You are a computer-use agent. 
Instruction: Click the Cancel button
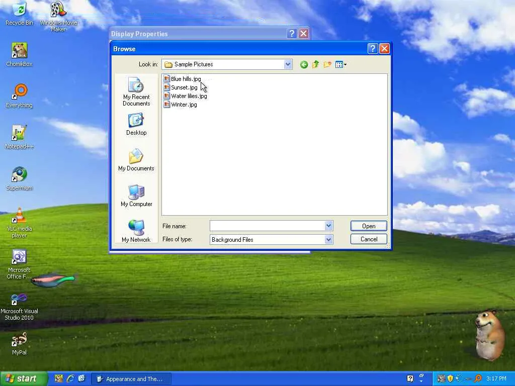click(369, 239)
